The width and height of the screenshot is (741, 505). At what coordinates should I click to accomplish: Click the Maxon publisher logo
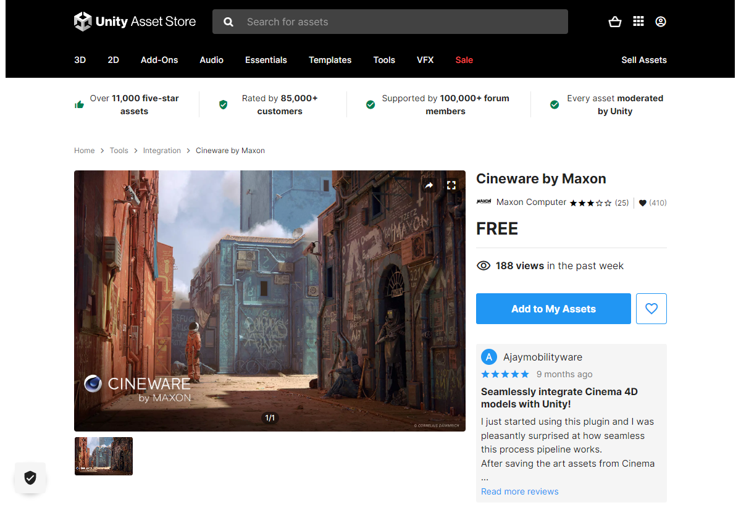pyautogui.click(x=484, y=202)
